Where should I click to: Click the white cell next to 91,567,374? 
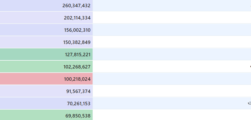pos(172,91)
